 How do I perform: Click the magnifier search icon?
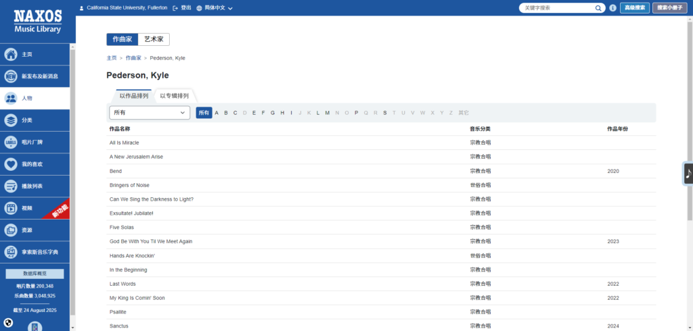[x=599, y=8]
